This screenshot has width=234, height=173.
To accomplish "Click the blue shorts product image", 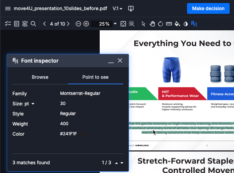I will 172,70.
